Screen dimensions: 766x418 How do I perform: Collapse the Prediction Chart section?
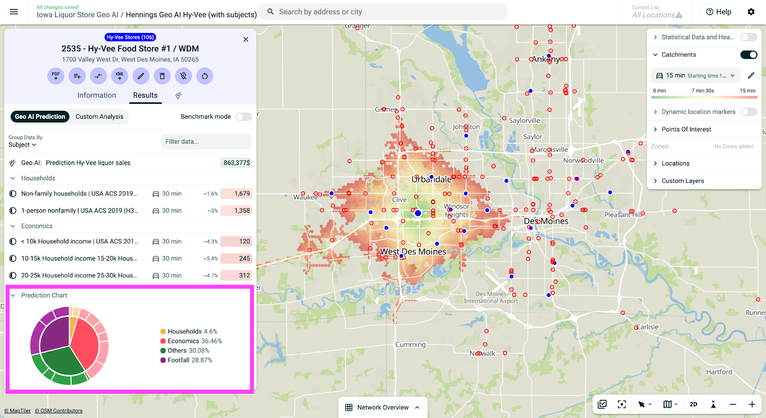point(13,296)
